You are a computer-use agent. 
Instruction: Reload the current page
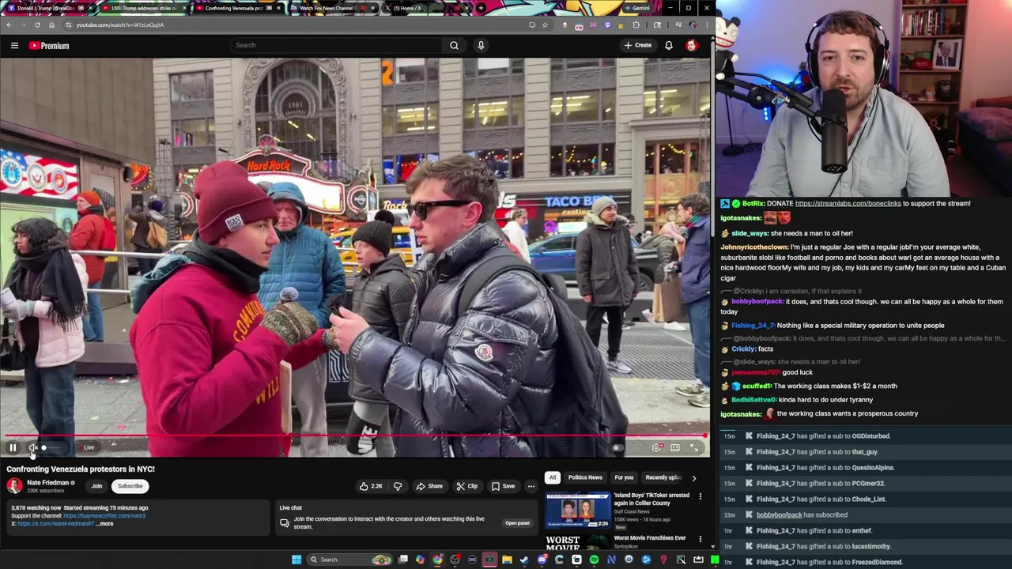click(37, 24)
